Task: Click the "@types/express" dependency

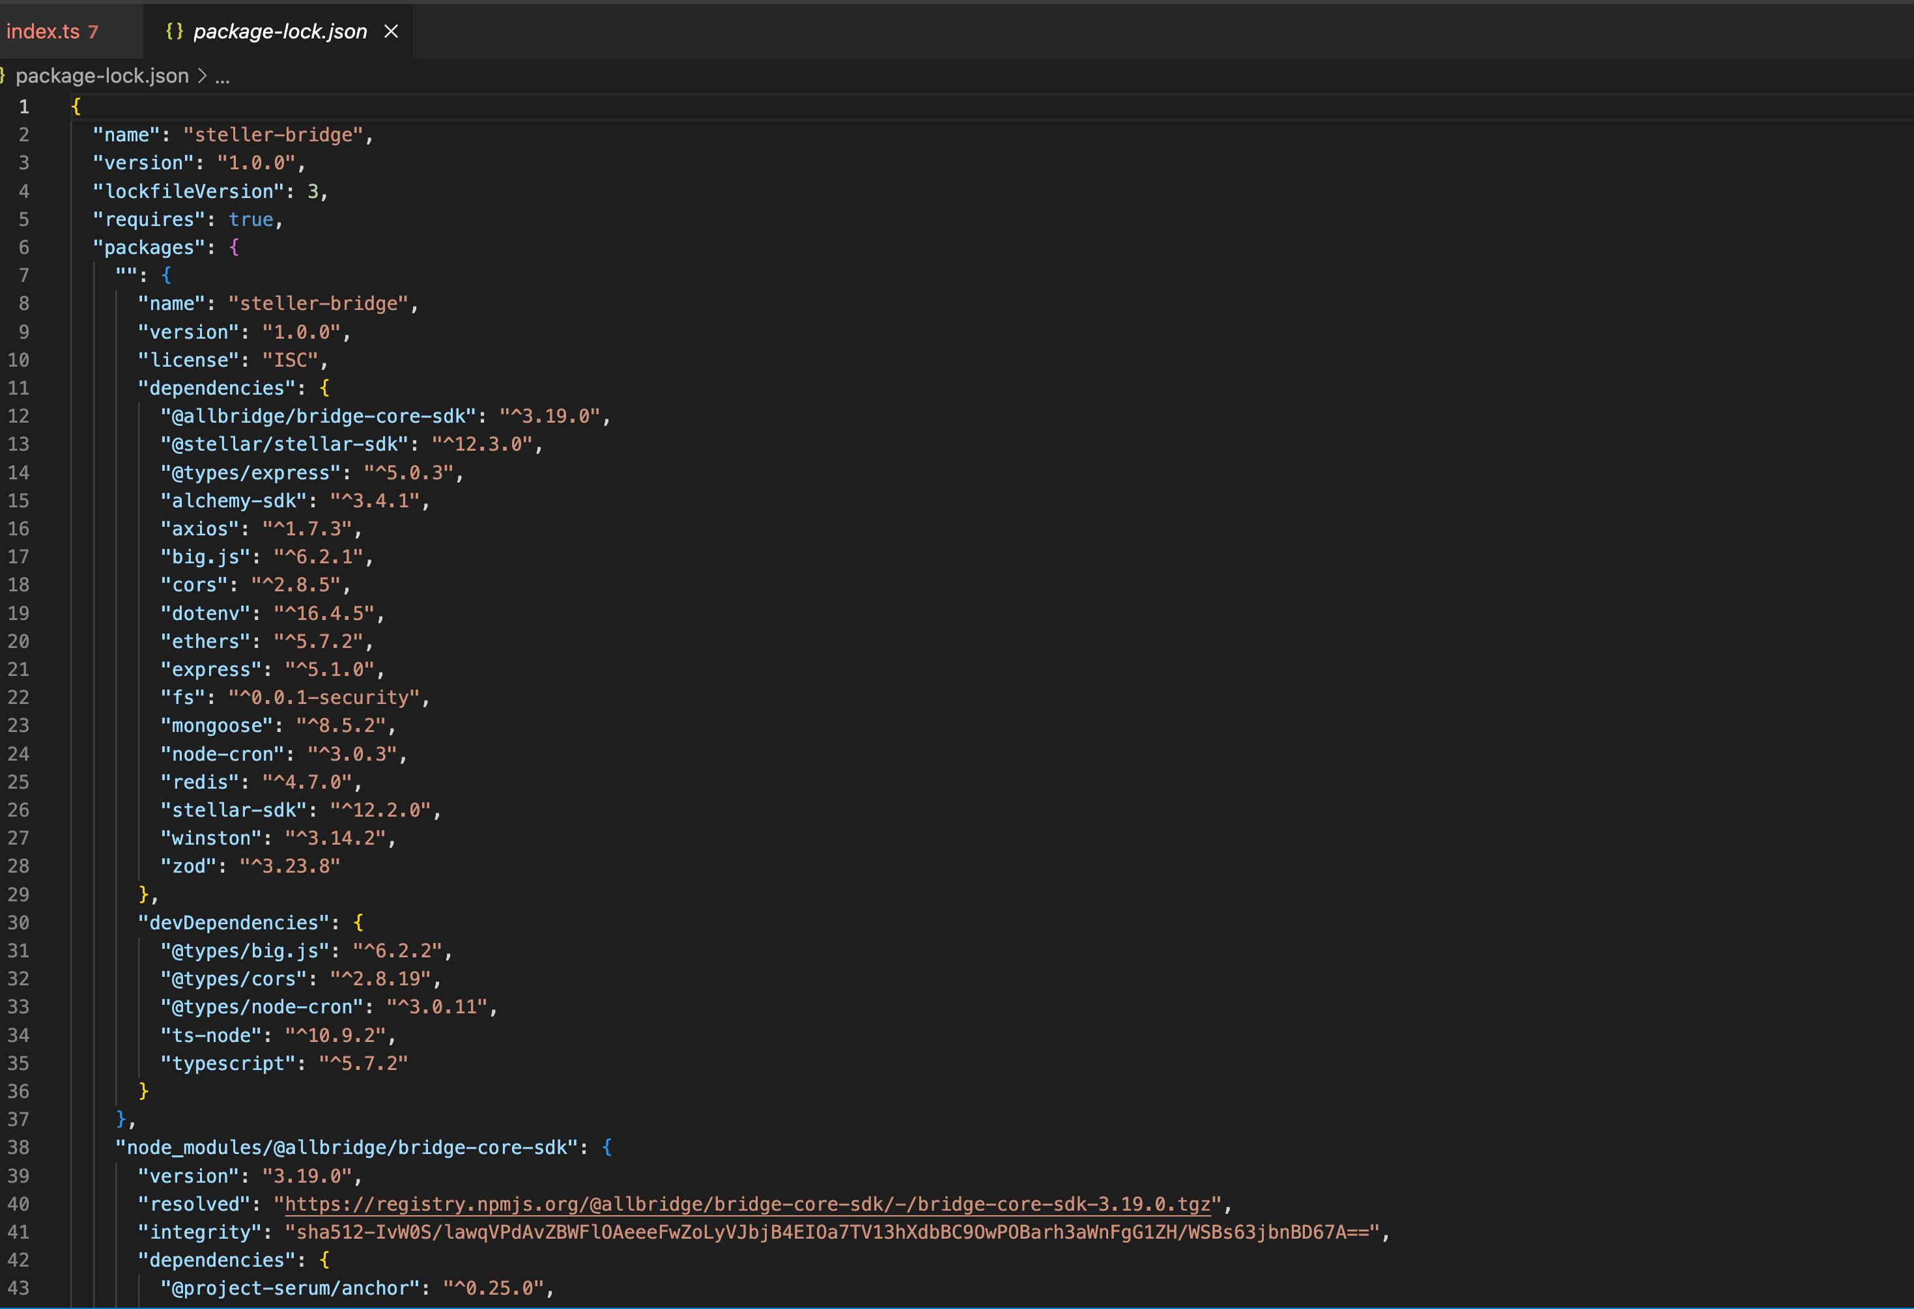Action: (x=251, y=473)
